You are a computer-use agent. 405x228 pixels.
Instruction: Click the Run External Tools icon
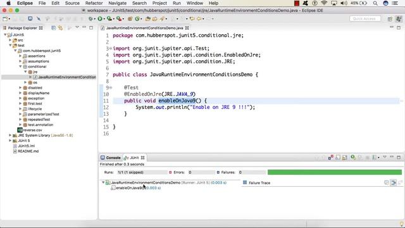[x=119, y=18]
